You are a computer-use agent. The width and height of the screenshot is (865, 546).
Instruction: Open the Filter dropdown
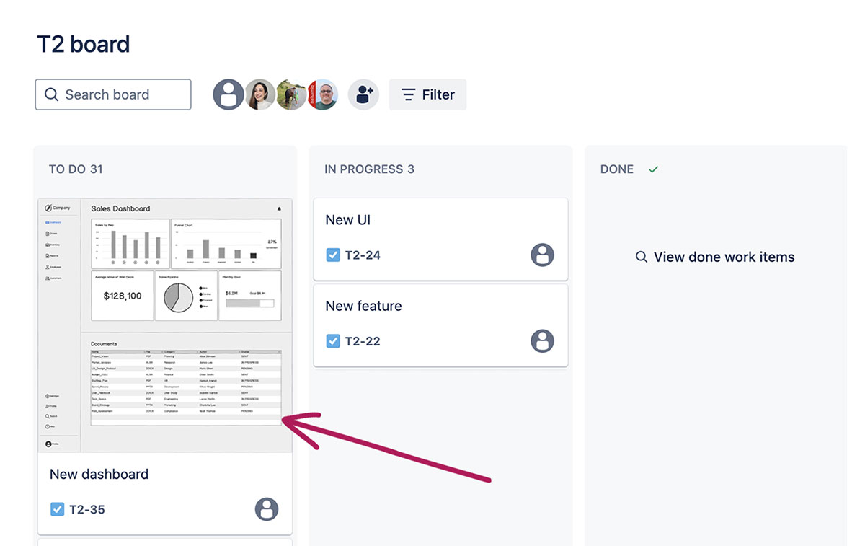(427, 94)
